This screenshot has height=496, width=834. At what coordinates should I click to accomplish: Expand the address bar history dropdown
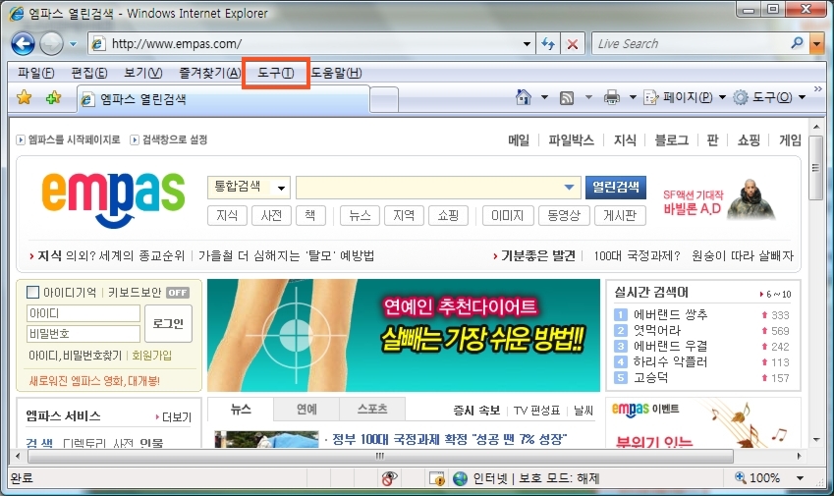pos(527,43)
